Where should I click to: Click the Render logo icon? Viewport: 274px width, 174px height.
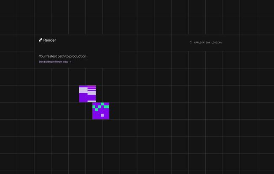(x=40, y=40)
